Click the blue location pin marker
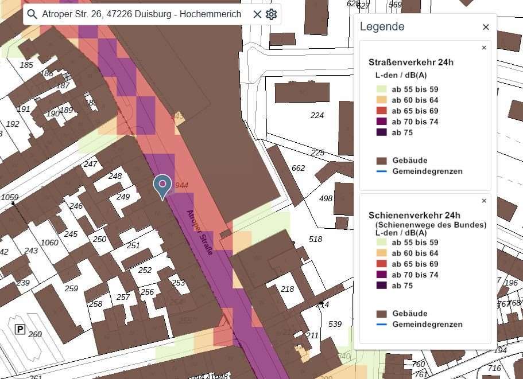Viewport: 523px width, 379px height. pos(162,187)
